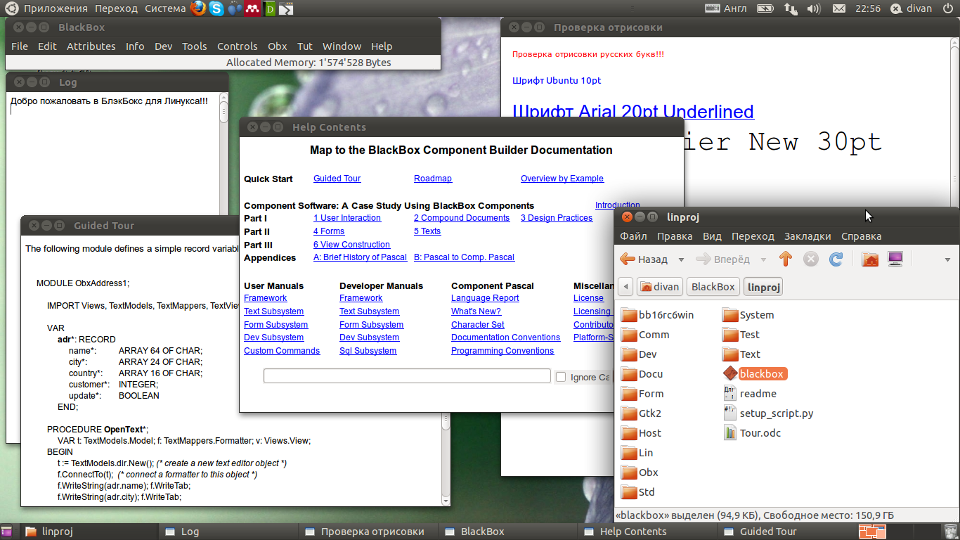This screenshot has height=540, width=960.
Task: Open Skype from the top panel
Action: tap(216, 8)
